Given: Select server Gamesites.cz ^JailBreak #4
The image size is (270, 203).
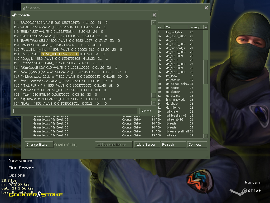Looking at the screenshot, I should (x=114, y=123).
